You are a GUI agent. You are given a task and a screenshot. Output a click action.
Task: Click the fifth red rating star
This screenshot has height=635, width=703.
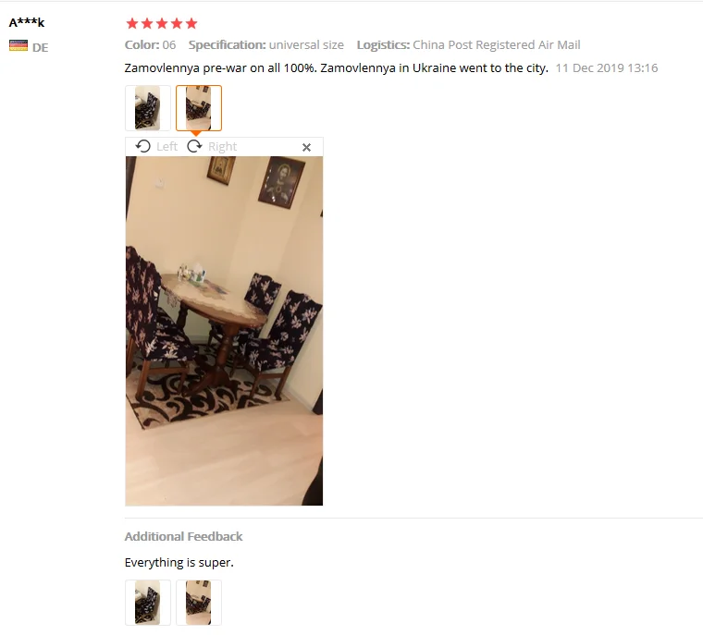click(191, 23)
